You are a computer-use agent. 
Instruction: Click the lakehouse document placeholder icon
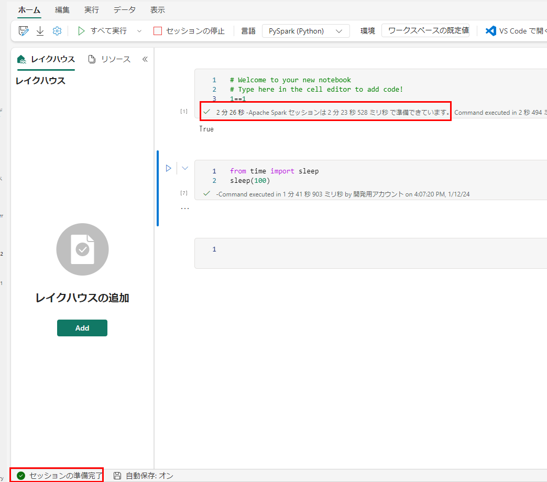pyautogui.click(x=82, y=249)
